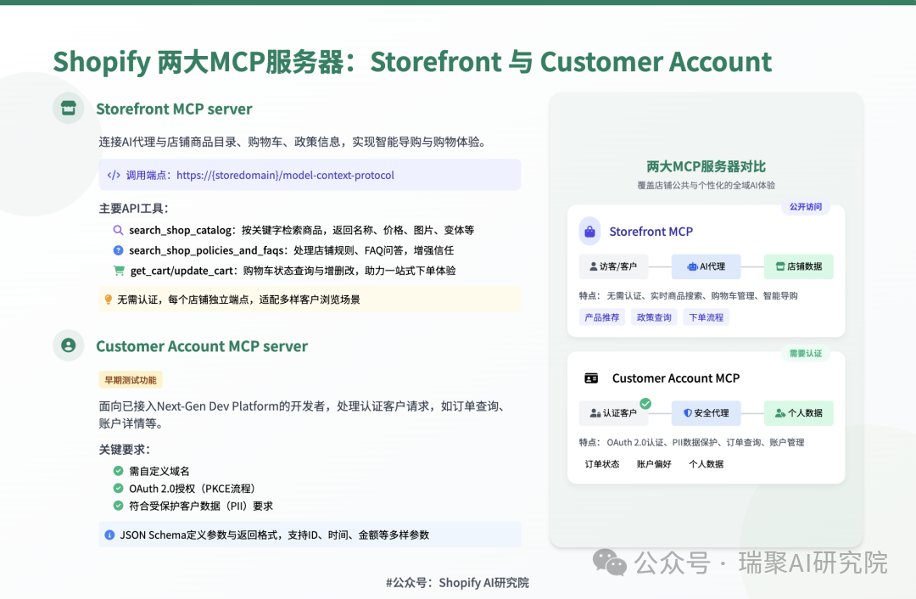This screenshot has height=599, width=916.
Task: Click the green check icon beside 符合受保护客户数据
Action: [x=118, y=506]
